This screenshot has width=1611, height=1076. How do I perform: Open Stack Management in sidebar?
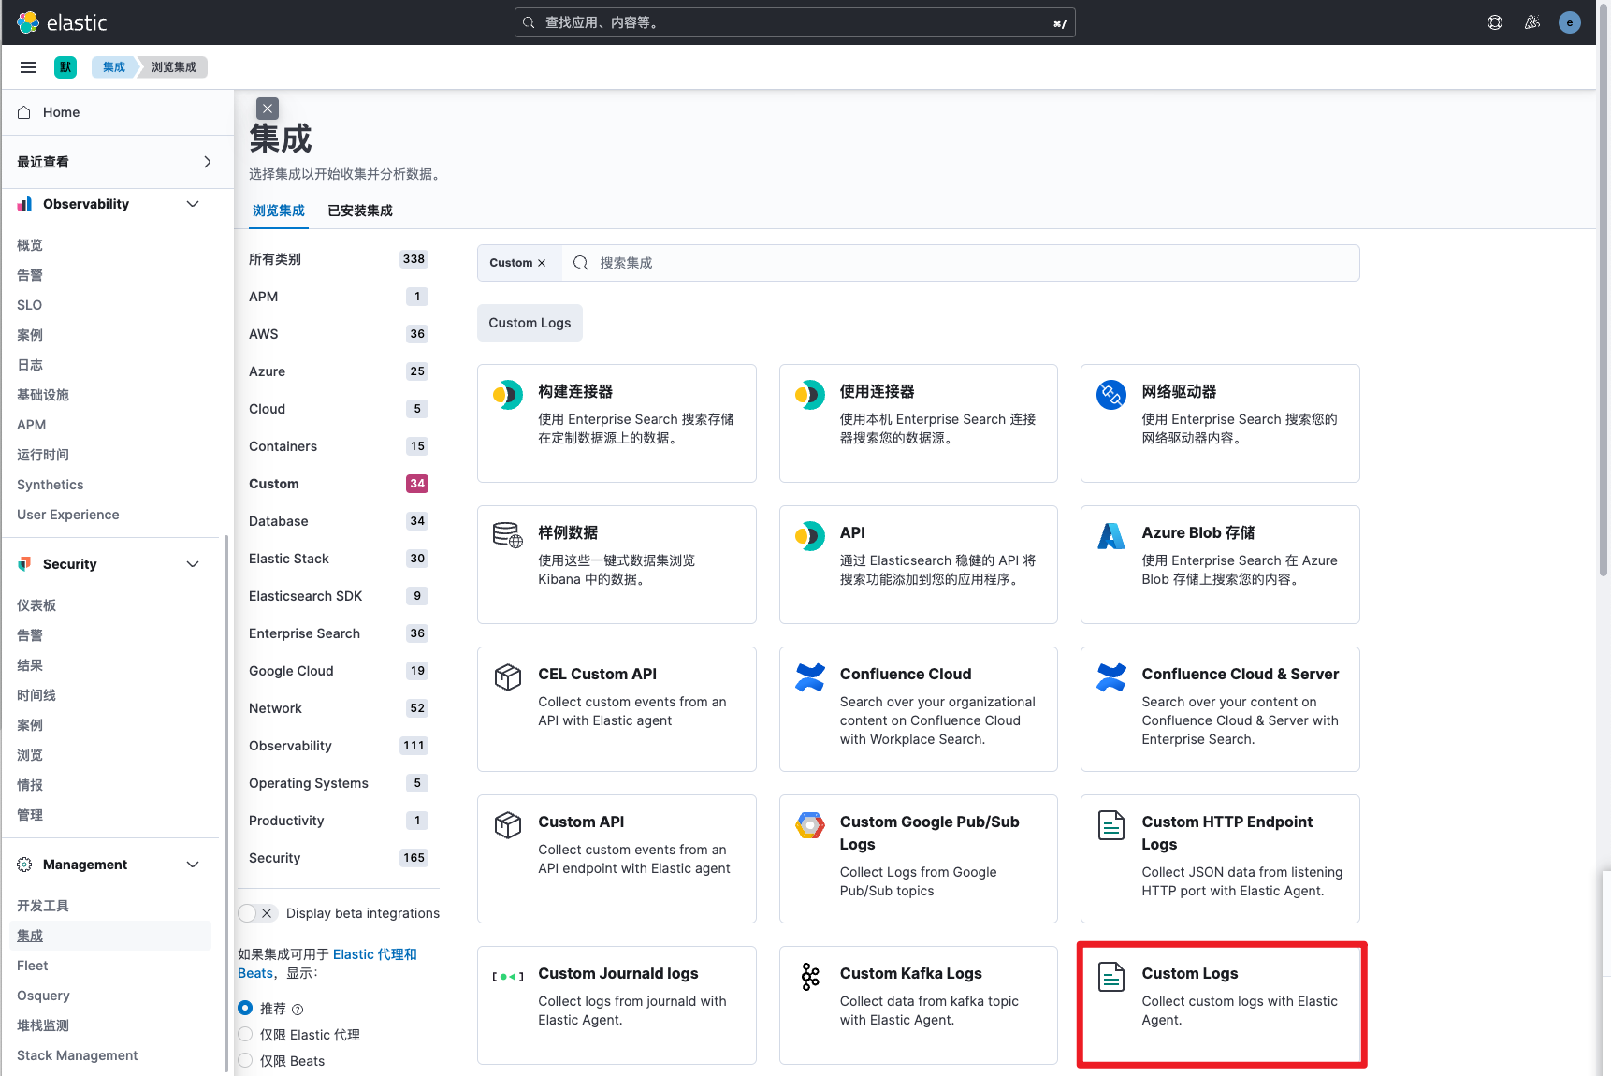click(78, 1055)
